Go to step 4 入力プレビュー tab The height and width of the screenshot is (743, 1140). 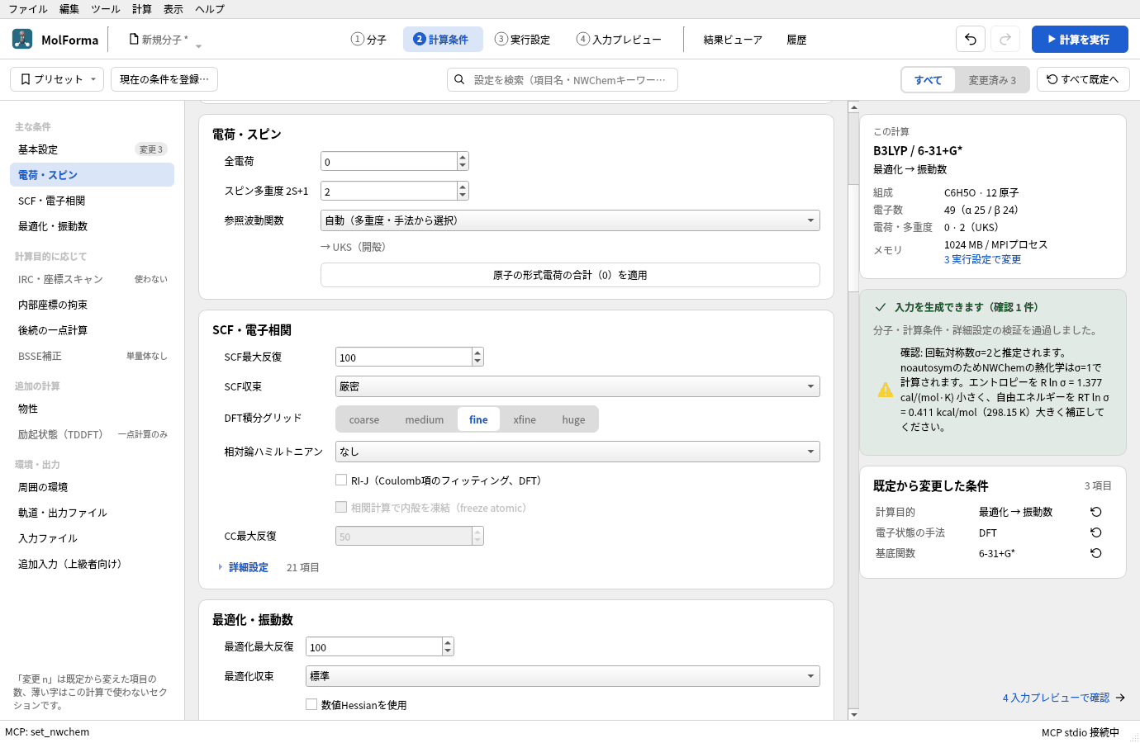tap(619, 39)
